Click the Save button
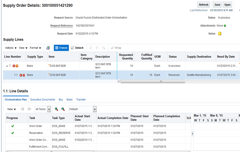This screenshot has width=240, height=152. tap(217, 4)
